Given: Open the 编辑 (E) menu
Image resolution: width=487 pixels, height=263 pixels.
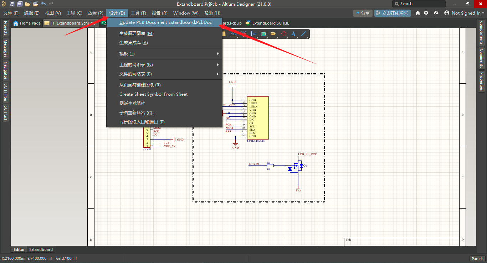Looking at the screenshot, I should click(32, 13).
